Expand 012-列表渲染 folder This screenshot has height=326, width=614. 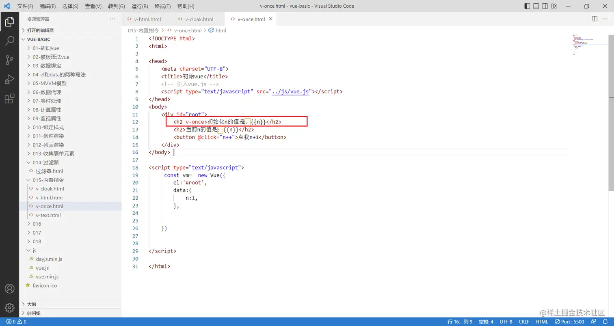click(x=71, y=145)
